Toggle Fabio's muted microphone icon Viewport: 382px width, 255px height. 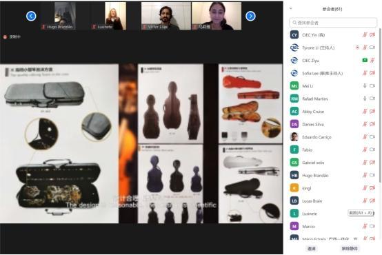(x=365, y=150)
